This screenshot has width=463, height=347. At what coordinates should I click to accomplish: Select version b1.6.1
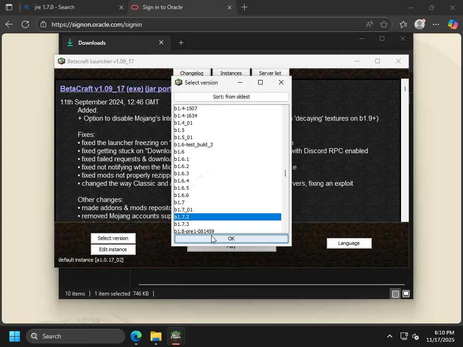pos(227,159)
